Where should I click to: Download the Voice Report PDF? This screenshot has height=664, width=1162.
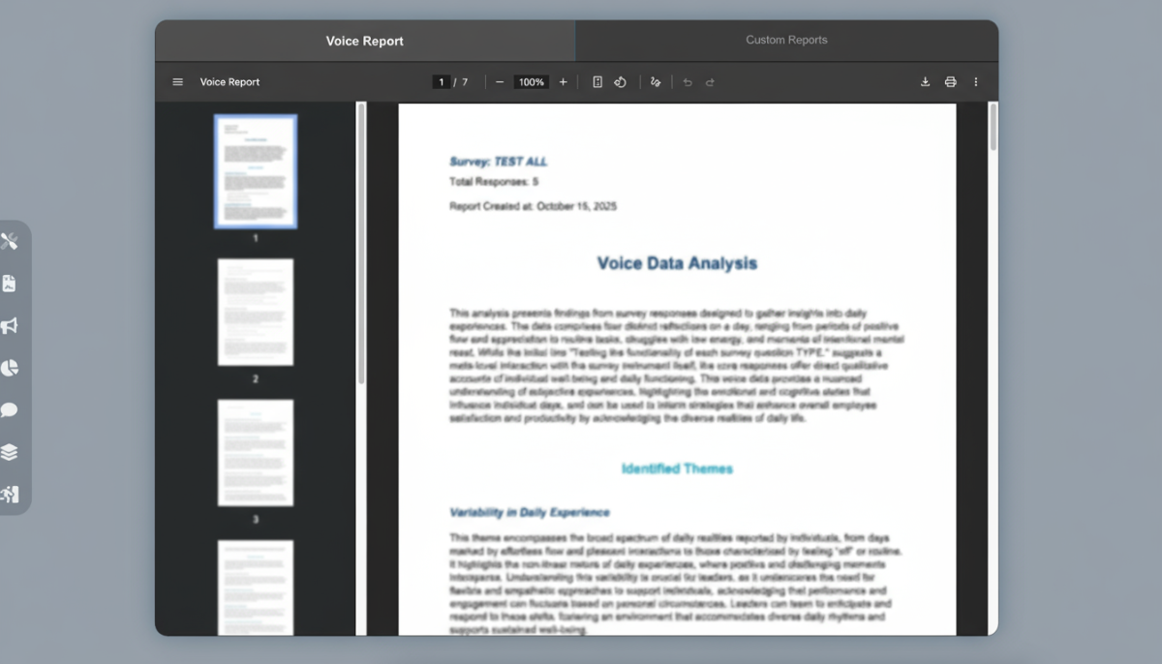(x=925, y=82)
